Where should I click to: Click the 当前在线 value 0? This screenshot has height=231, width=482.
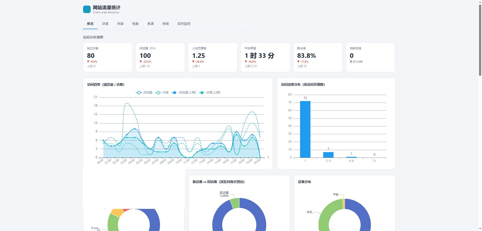(x=351, y=56)
